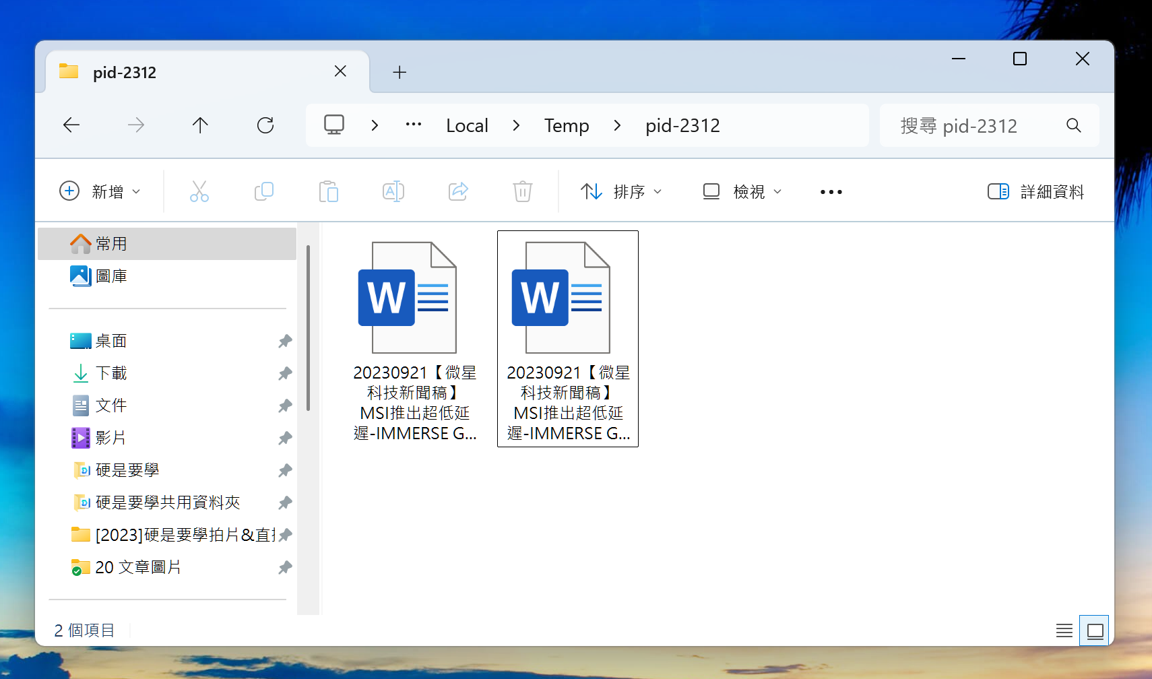Screen dimensions: 1152x679
Task: Click the Temp breadcrumb in address bar
Action: (567, 126)
